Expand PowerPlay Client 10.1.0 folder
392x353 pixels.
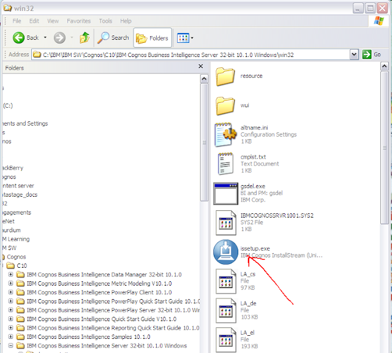click(x=10, y=292)
